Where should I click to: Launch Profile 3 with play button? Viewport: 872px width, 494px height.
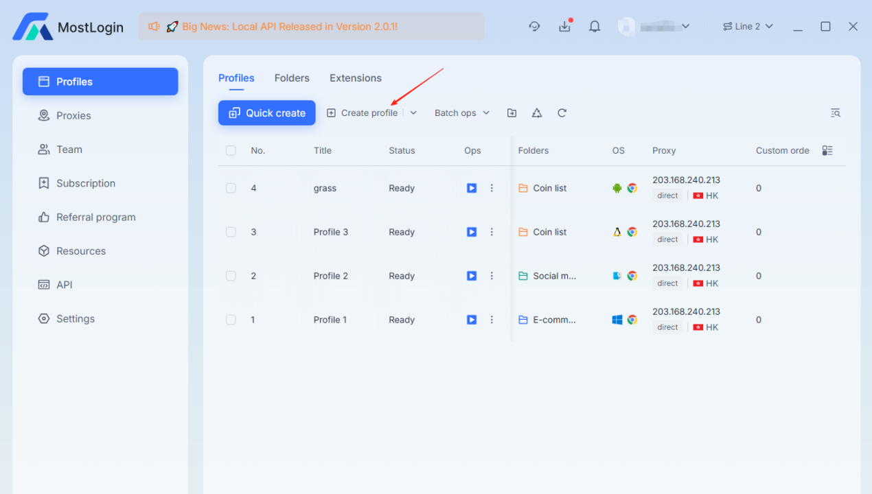tap(472, 232)
